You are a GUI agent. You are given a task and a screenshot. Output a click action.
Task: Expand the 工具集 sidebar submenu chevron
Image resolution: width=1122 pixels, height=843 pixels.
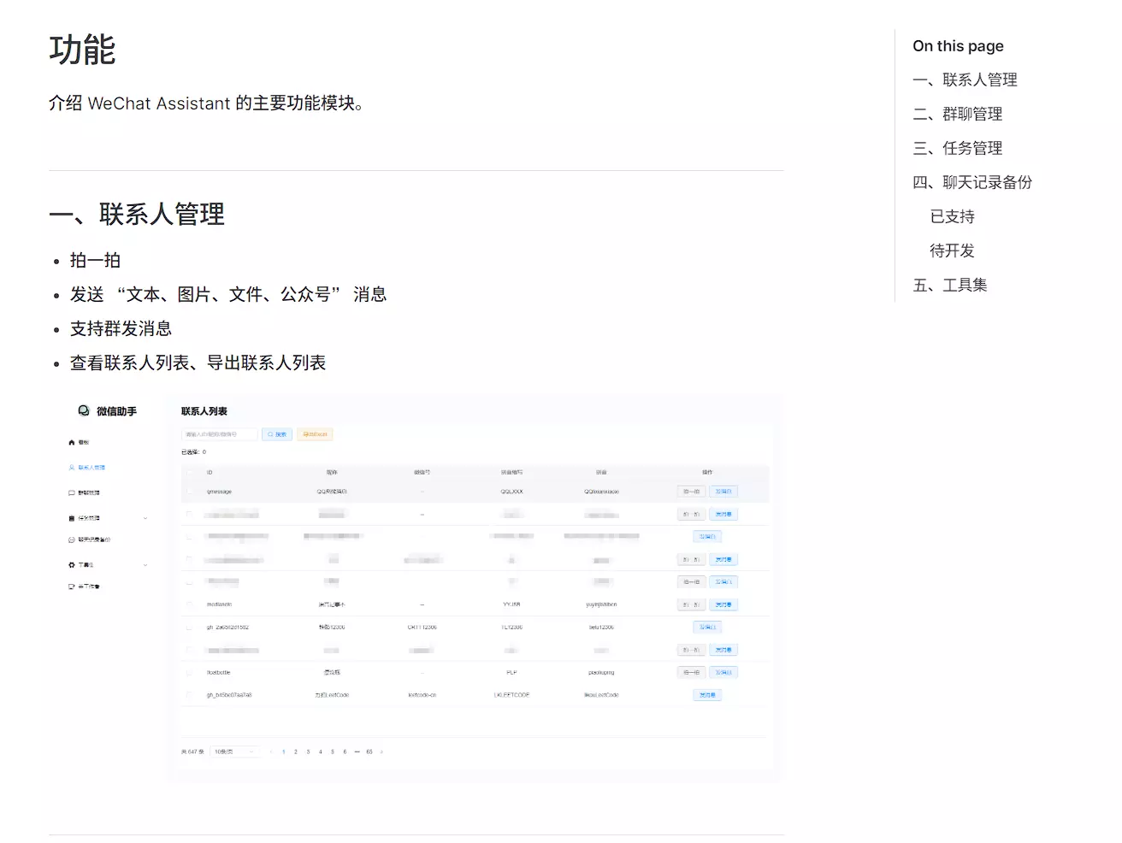pyautogui.click(x=145, y=565)
